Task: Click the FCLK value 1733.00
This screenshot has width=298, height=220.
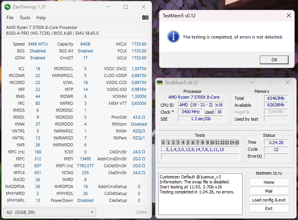Action: [x=139, y=51]
